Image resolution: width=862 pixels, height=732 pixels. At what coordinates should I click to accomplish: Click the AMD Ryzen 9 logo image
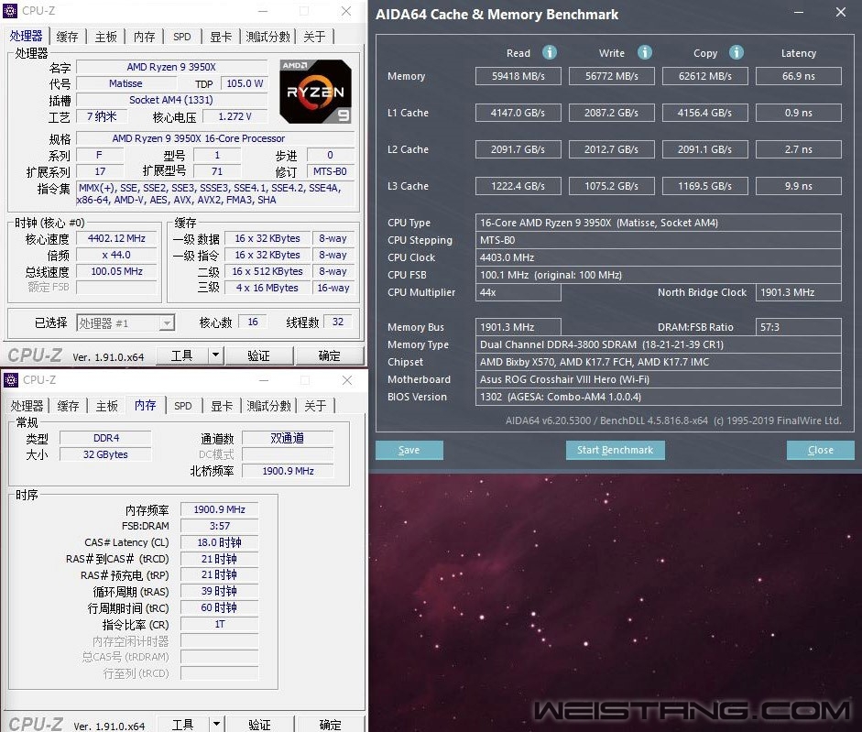coord(315,92)
